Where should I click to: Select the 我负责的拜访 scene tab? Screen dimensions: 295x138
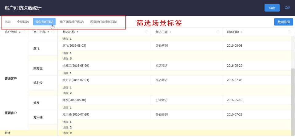44,22
